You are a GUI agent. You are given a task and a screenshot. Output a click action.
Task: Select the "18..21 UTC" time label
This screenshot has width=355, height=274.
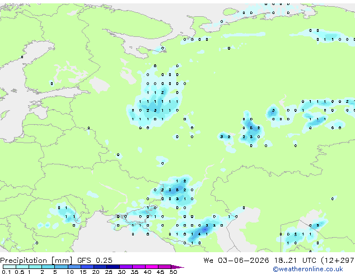pos(295,261)
